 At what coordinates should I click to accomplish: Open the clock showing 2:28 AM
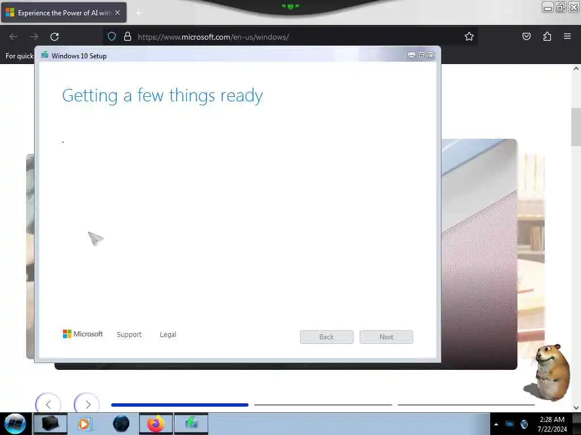pyautogui.click(x=552, y=424)
